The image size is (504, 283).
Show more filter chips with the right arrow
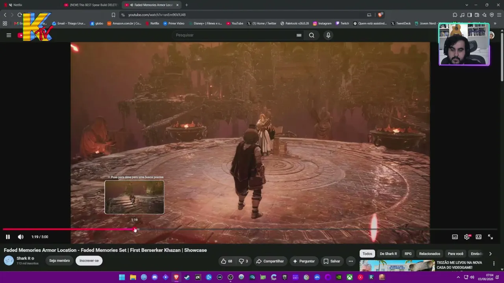[490, 254]
